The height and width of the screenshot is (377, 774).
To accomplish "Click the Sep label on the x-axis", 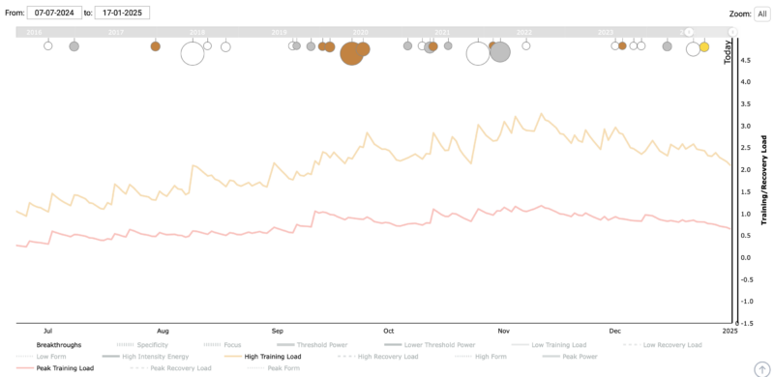I will coord(278,331).
